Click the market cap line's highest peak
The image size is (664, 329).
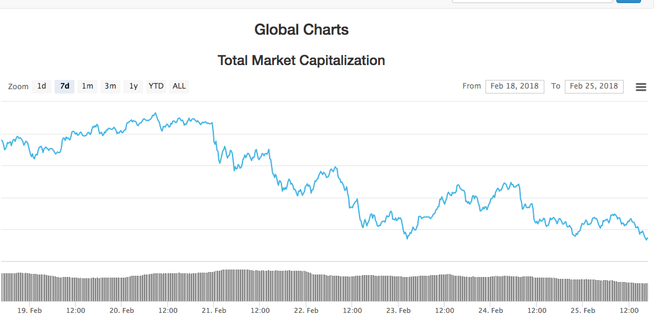[155, 113]
